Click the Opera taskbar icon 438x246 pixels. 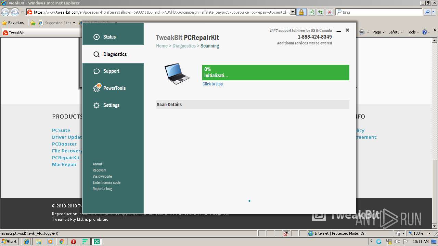[73, 242]
